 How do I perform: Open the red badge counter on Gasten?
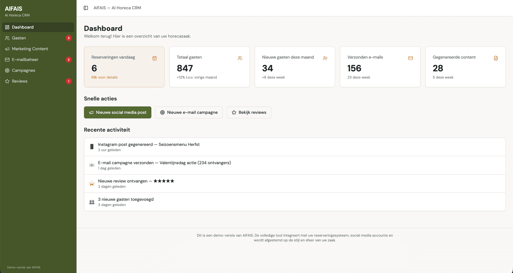click(x=68, y=38)
